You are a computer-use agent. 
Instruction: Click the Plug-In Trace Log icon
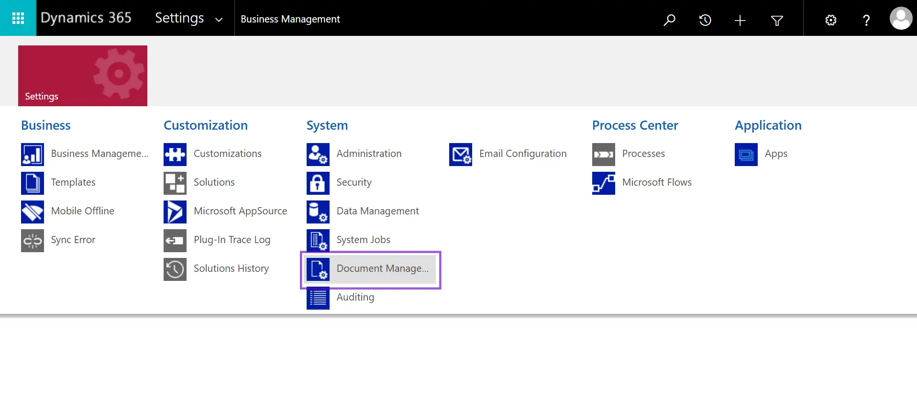(175, 241)
